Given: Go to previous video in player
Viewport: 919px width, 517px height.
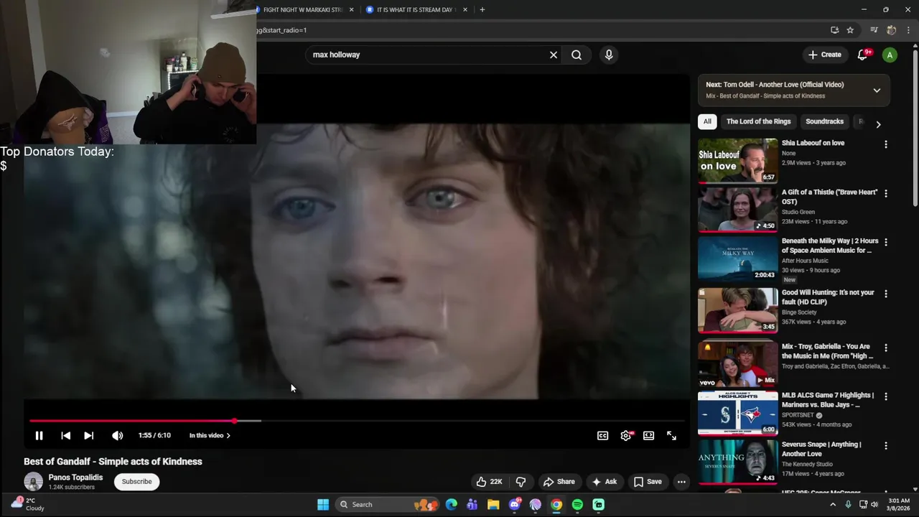Looking at the screenshot, I should tap(65, 435).
